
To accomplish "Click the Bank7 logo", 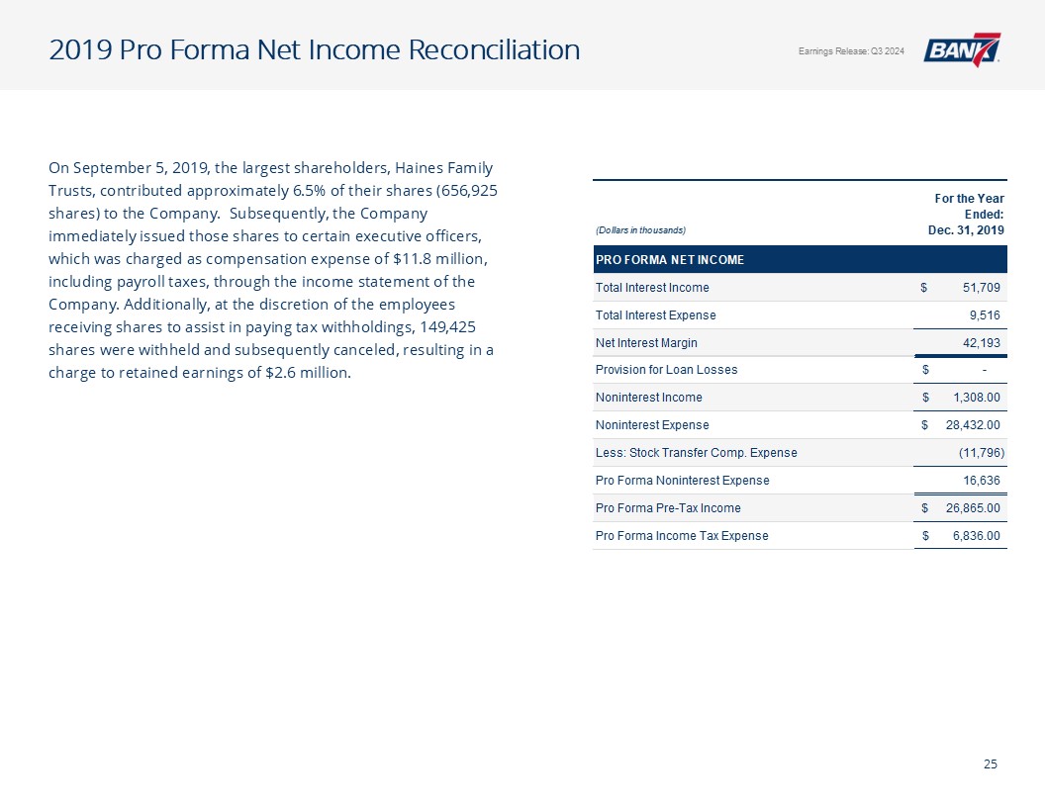I will click(962, 50).
